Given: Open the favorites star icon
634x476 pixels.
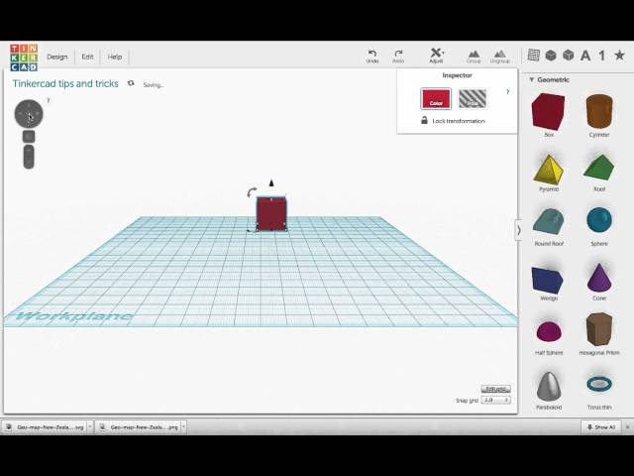Looking at the screenshot, I should click(619, 56).
